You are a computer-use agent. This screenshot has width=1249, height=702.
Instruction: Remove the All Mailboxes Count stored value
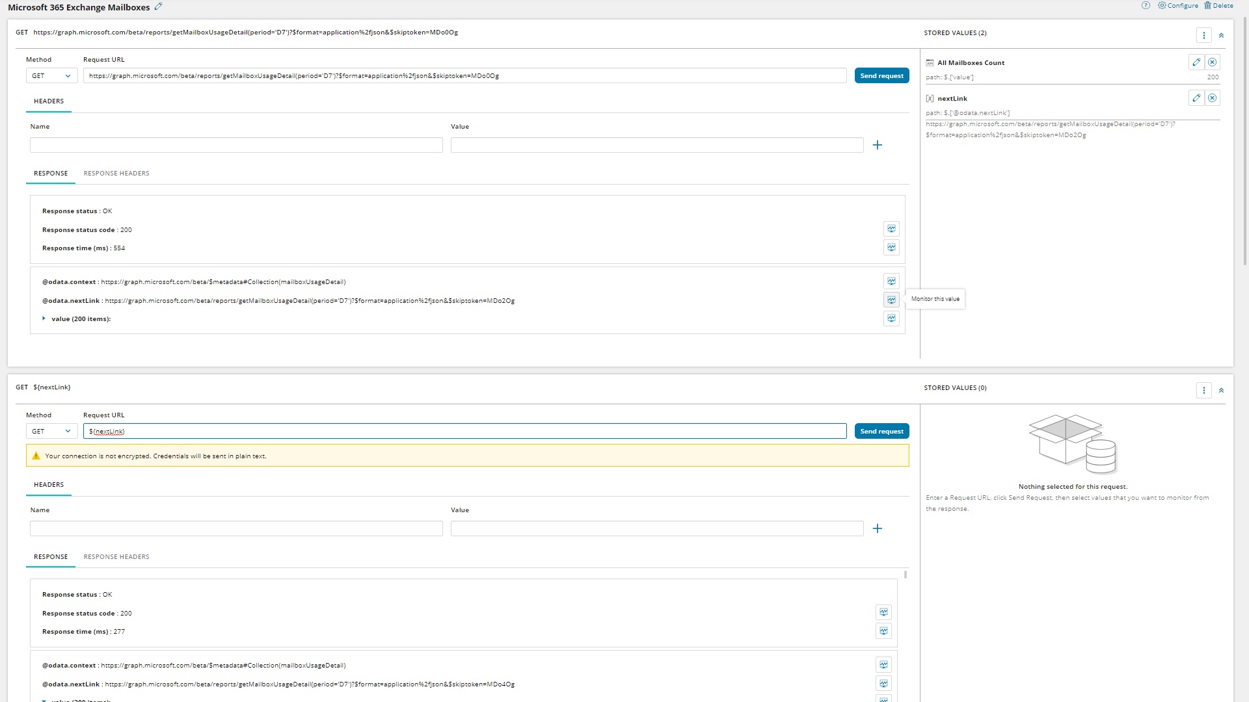coord(1212,62)
